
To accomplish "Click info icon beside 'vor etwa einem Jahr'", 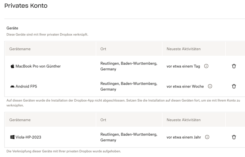I will pos(207,137).
